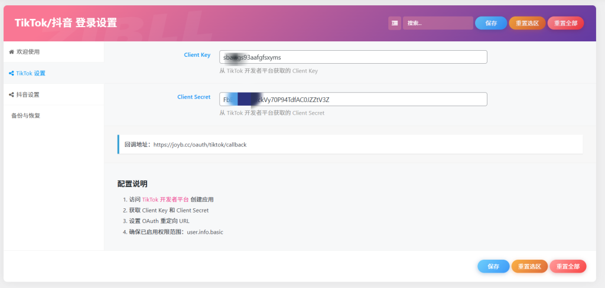This screenshot has height=288, width=605.
Task: Focus the 搜索 search box in header
Action: coord(437,23)
